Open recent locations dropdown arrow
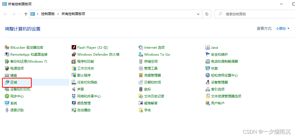The height and width of the screenshot is (137, 295). pos(20,14)
